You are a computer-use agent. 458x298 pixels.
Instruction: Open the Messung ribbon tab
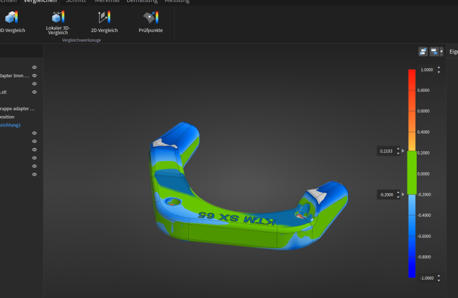(x=177, y=1)
